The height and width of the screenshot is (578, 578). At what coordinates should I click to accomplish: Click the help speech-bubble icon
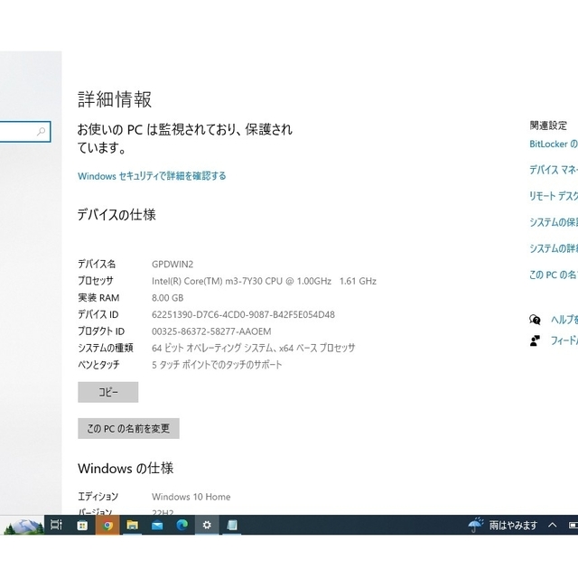click(535, 320)
